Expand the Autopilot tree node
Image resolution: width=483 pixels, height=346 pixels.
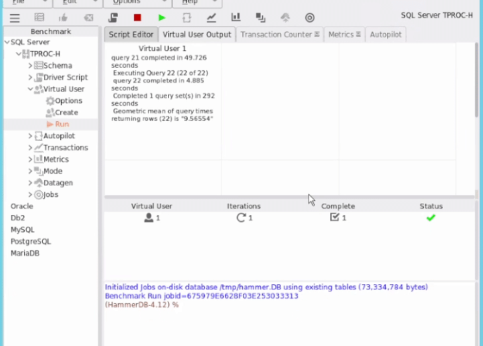coord(30,135)
